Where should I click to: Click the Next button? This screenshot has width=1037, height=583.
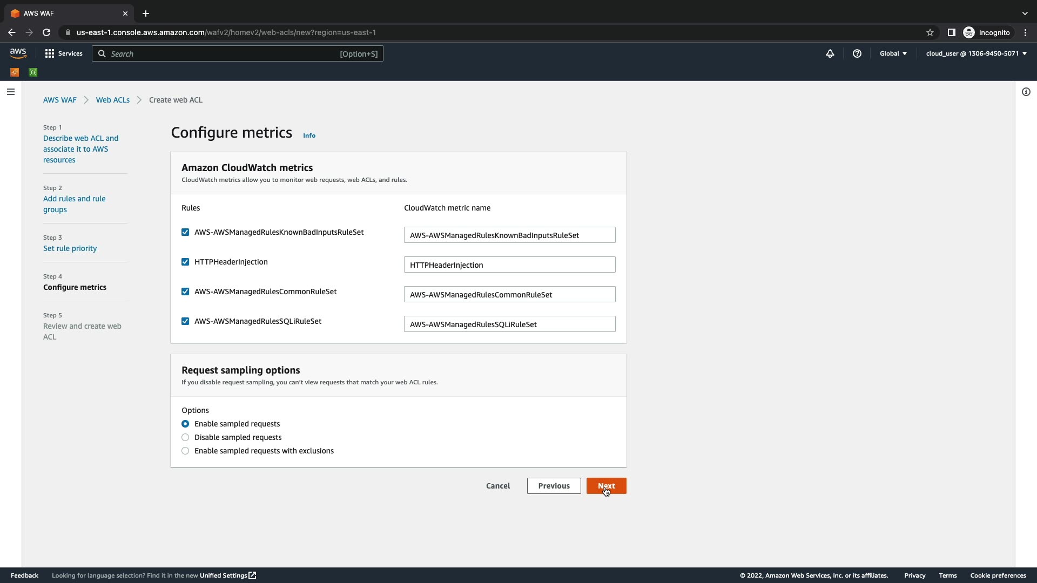coord(606,486)
